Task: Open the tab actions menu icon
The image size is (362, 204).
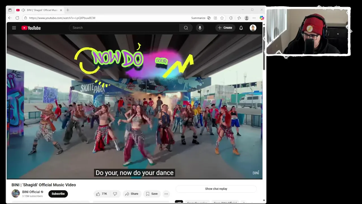Action: [10, 10]
